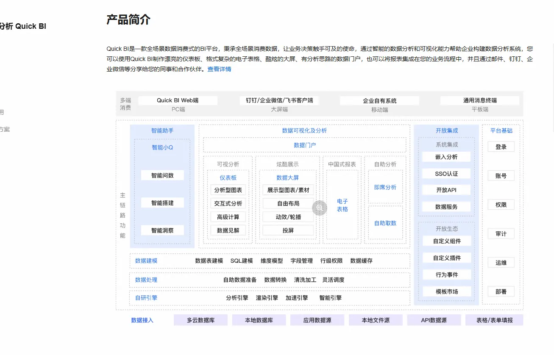Click the 数据可视化及分析 section title
Screen dimensions: 554x355
(x=304, y=130)
